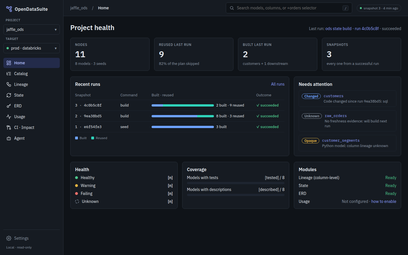Focus the search models input field
The height and width of the screenshot is (255, 408).
point(289,8)
